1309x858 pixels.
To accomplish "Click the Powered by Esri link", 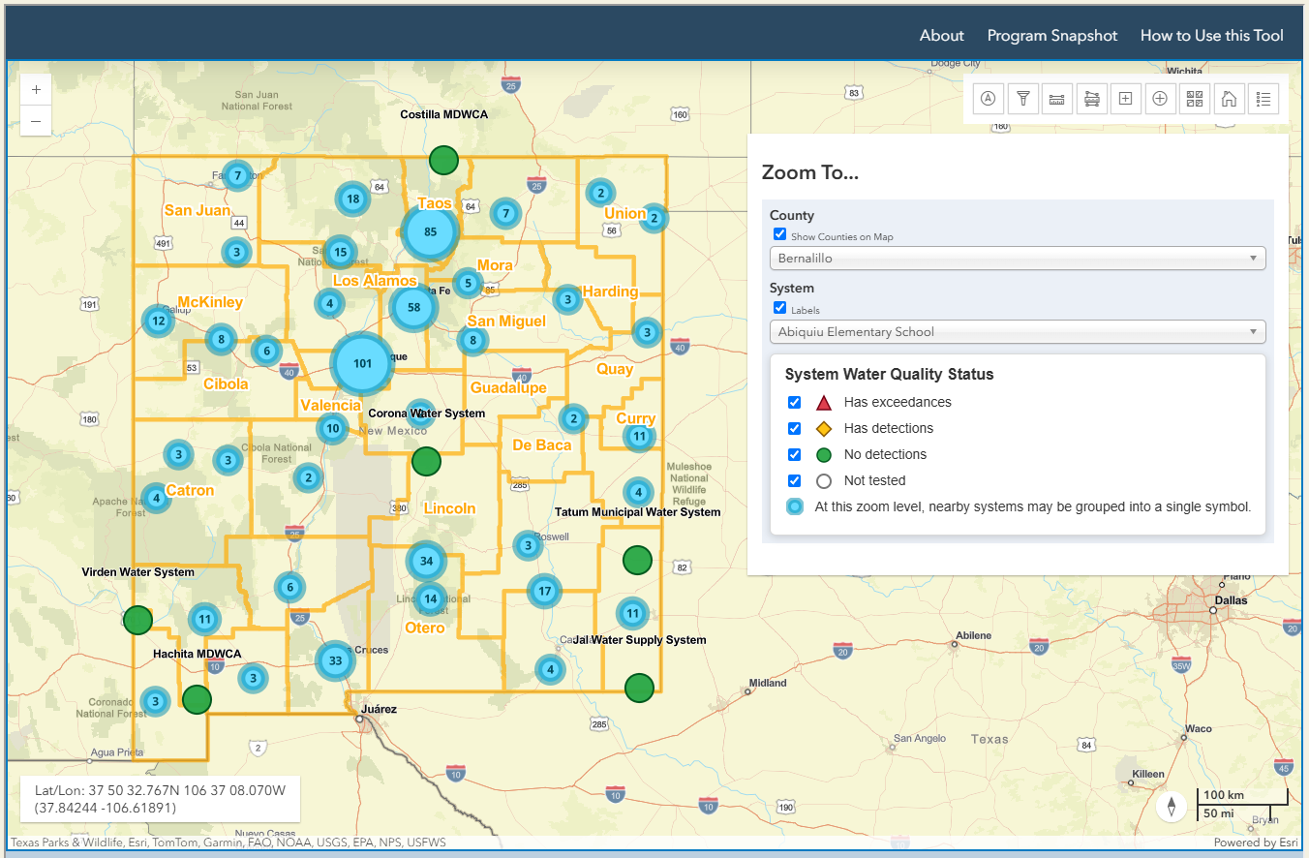I will coord(1256,843).
